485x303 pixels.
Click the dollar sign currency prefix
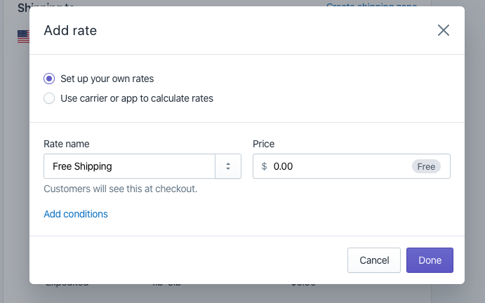click(264, 166)
